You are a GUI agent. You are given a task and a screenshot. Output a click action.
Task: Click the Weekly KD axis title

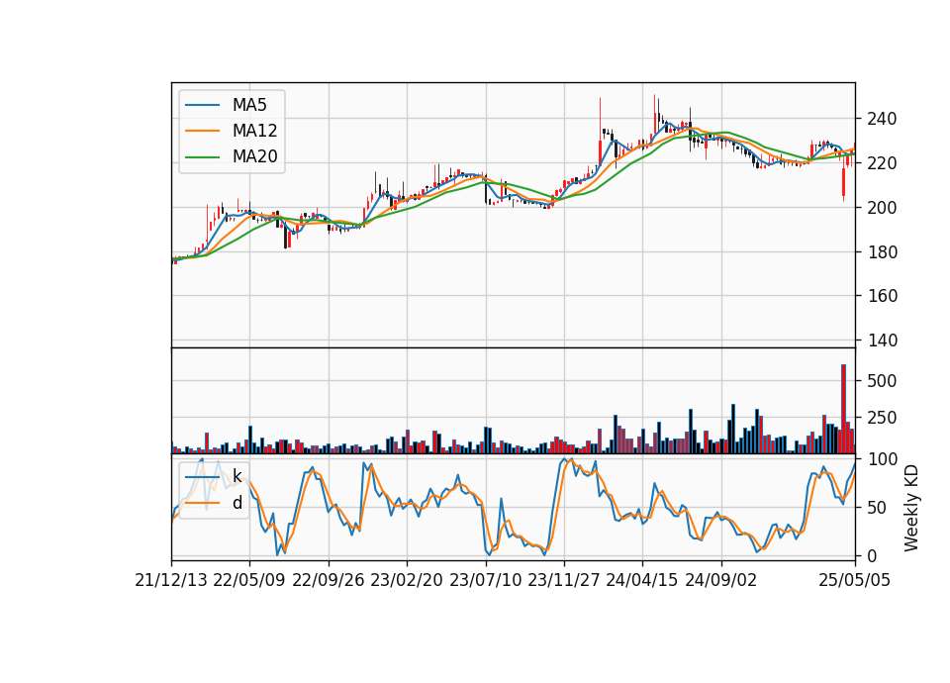(x=911, y=508)
